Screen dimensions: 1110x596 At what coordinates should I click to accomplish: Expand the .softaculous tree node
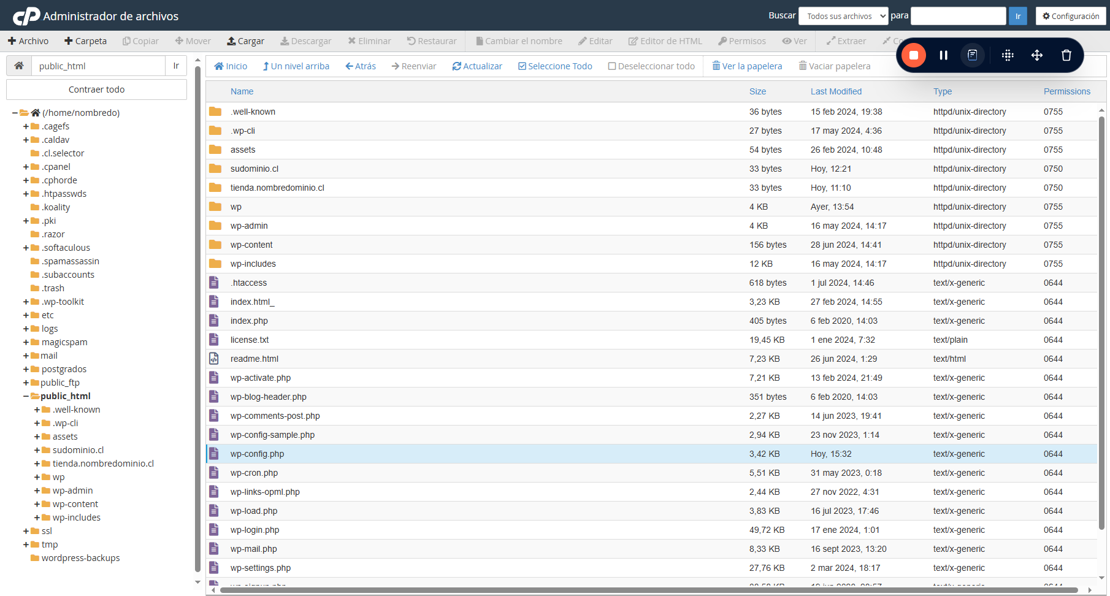pos(26,248)
